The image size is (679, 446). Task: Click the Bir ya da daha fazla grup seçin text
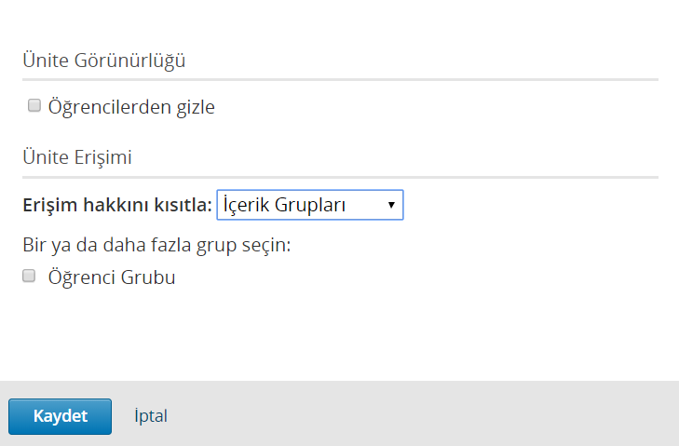[x=156, y=245]
